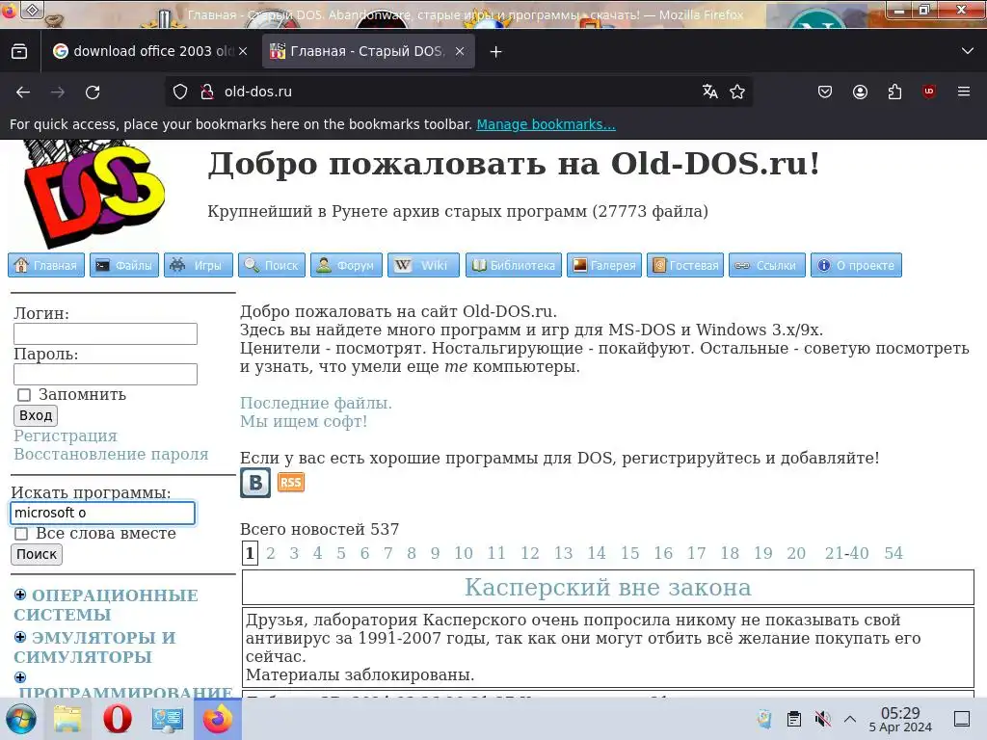Screen dimensions: 987x740
Task: Open the Wiki site menu button
Action: [x=423, y=265]
